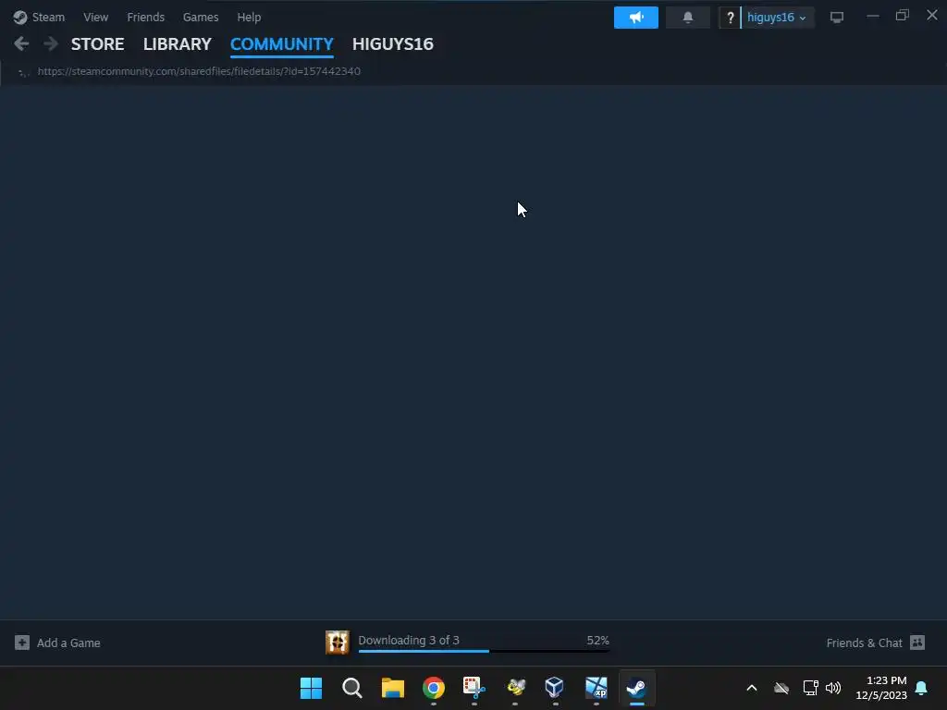Viewport: 947px width, 710px height.
Task: Open the clock showing 1:23 PM
Action: [x=881, y=688]
